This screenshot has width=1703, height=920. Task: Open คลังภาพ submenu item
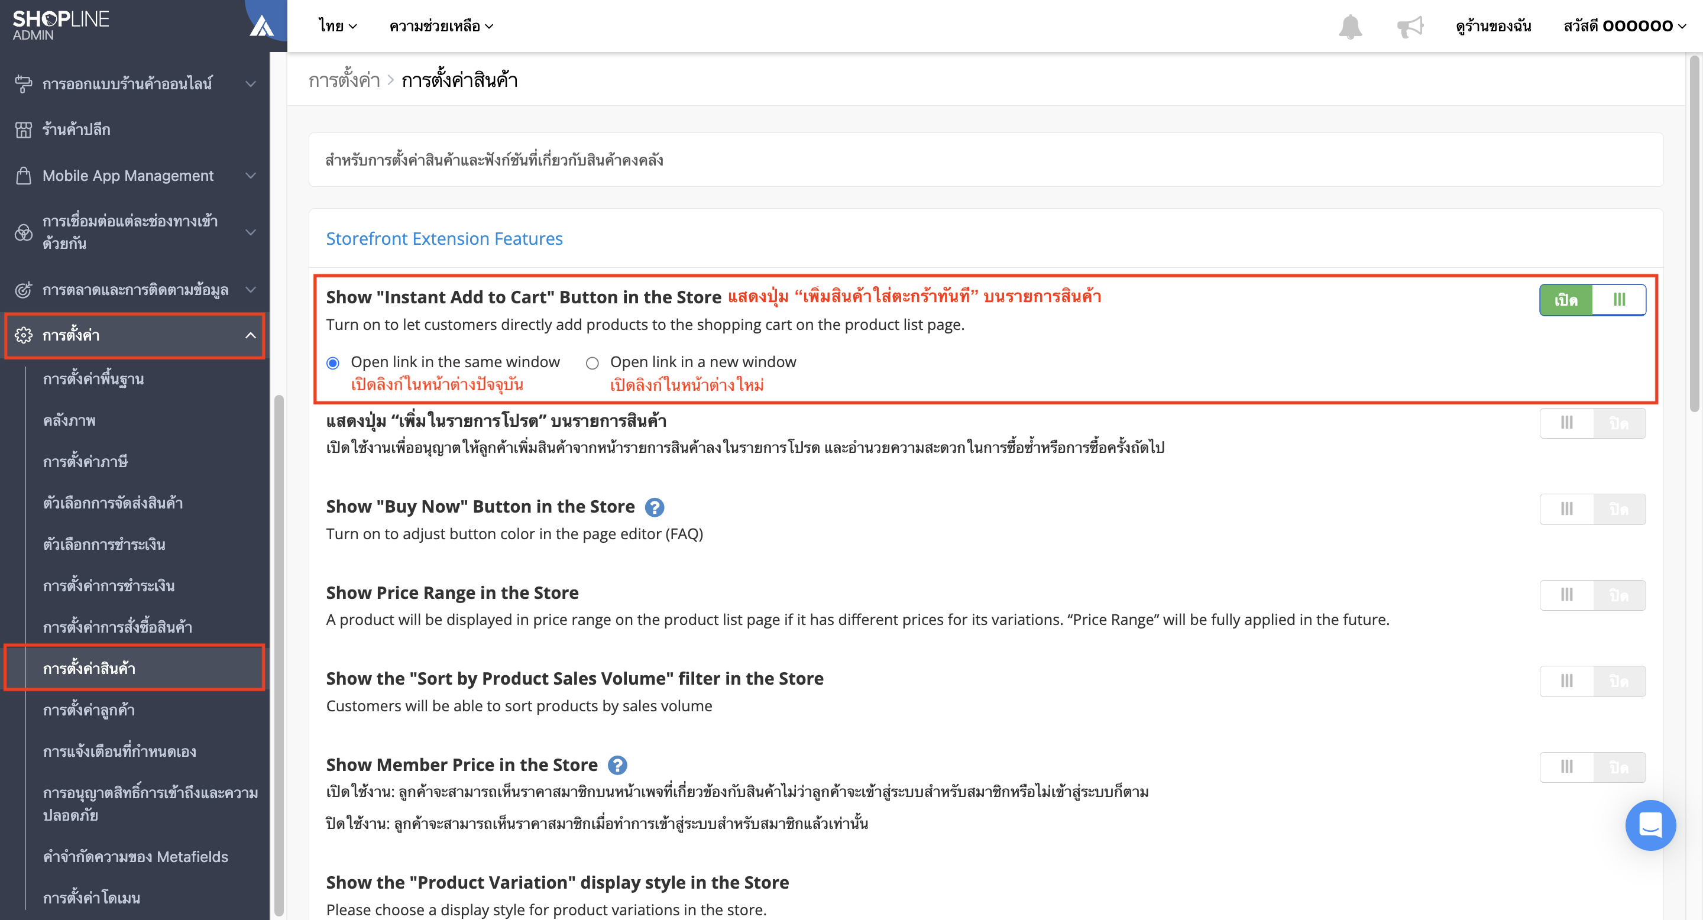pyautogui.click(x=69, y=420)
